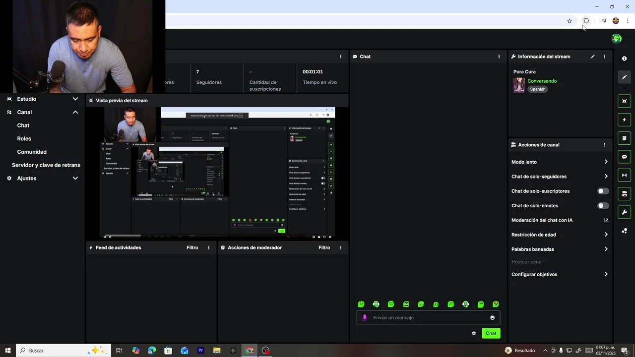Toggle the wrench stream info widget icon
635x357 pixels.
point(624,212)
